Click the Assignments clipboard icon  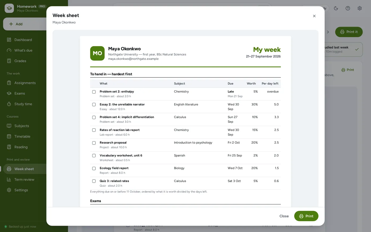tap(9, 83)
